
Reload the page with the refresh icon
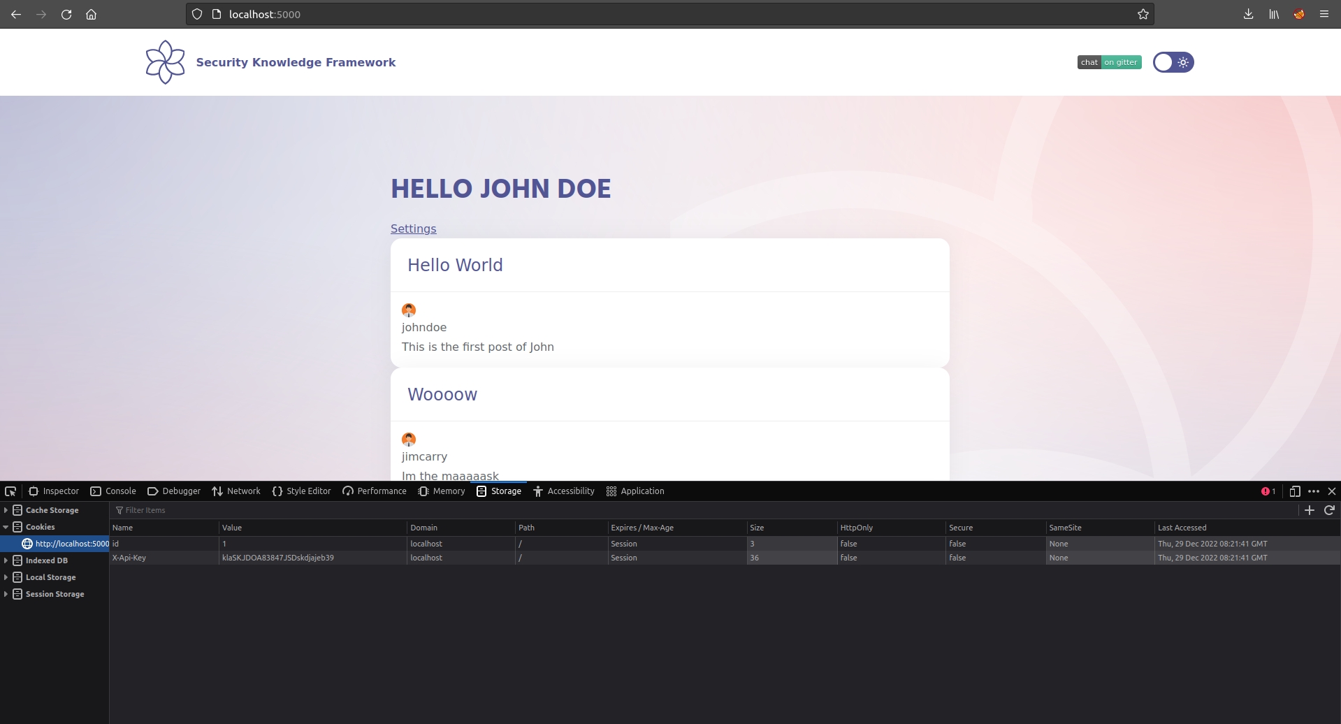click(x=66, y=14)
